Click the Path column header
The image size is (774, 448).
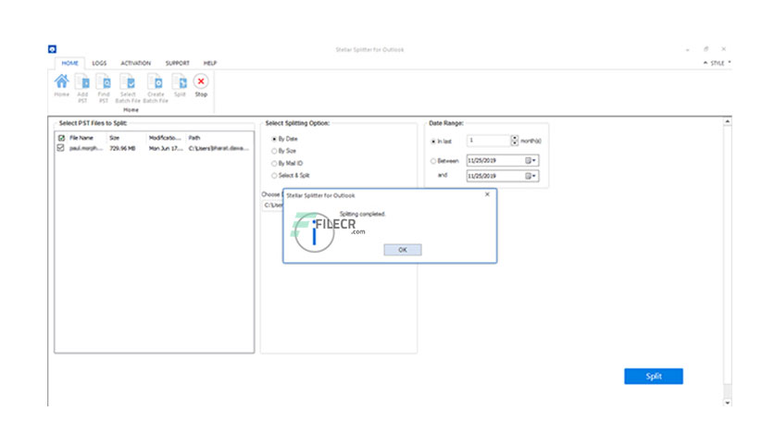pos(194,138)
